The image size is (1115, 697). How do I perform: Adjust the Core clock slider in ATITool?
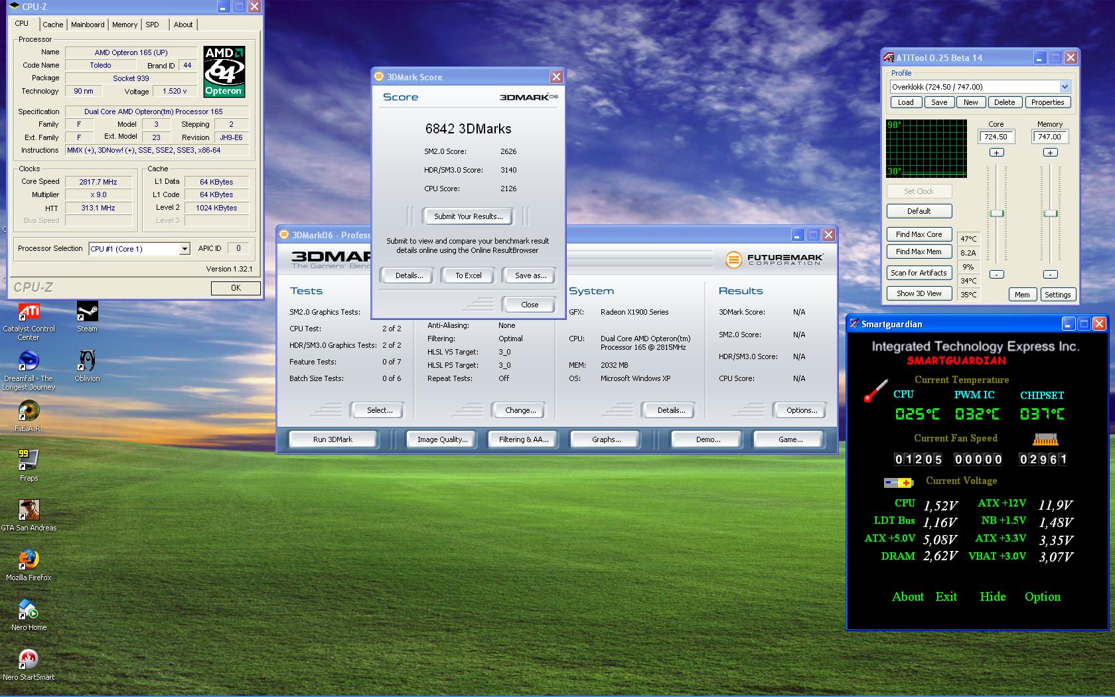tap(996, 213)
